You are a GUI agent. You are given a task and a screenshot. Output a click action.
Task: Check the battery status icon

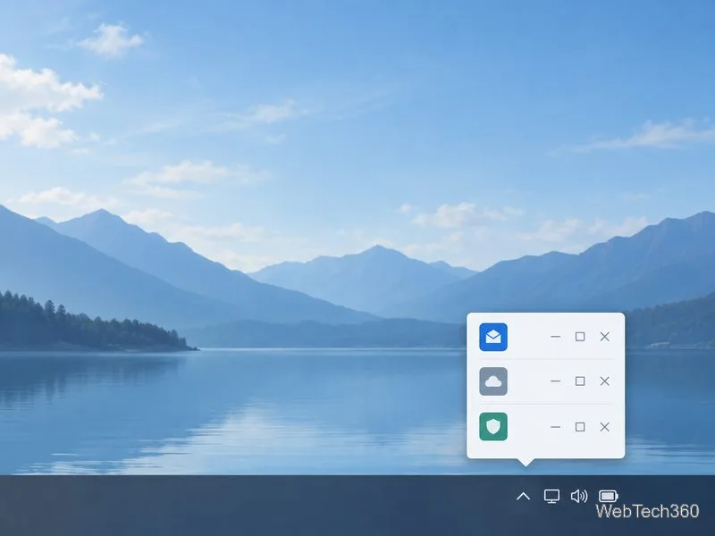(609, 496)
